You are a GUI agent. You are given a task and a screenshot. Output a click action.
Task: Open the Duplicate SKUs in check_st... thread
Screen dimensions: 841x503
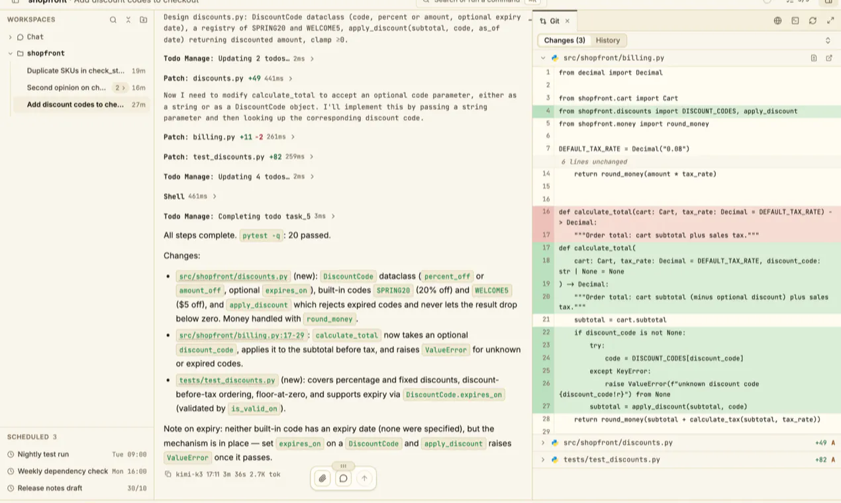coord(81,71)
